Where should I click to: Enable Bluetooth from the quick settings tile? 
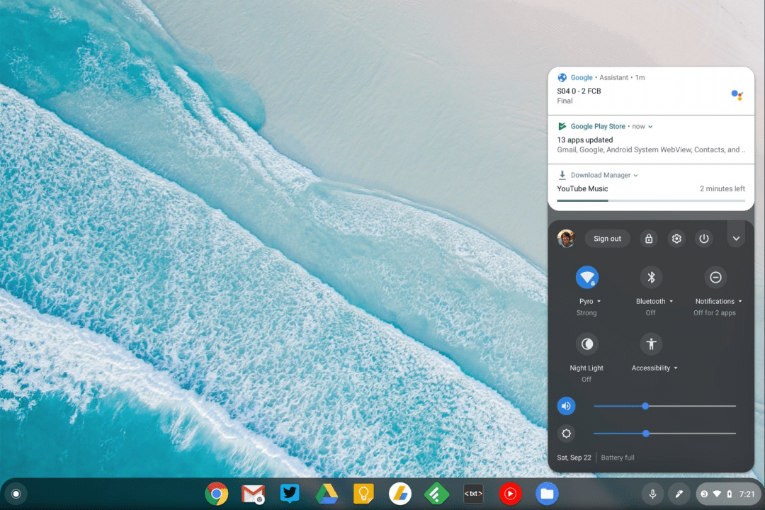pos(650,277)
